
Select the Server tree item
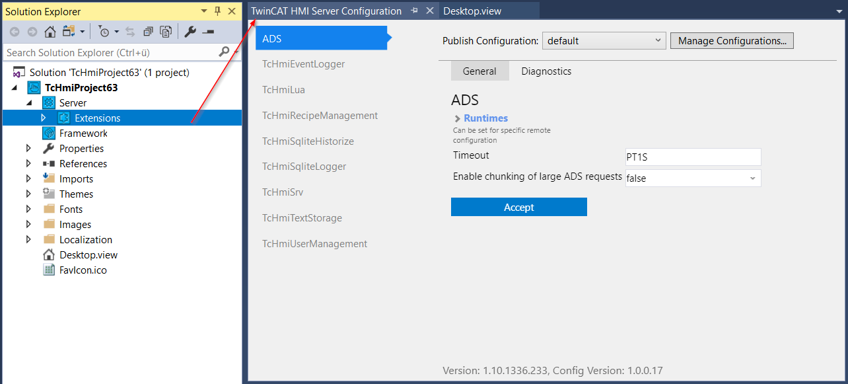[x=73, y=102]
